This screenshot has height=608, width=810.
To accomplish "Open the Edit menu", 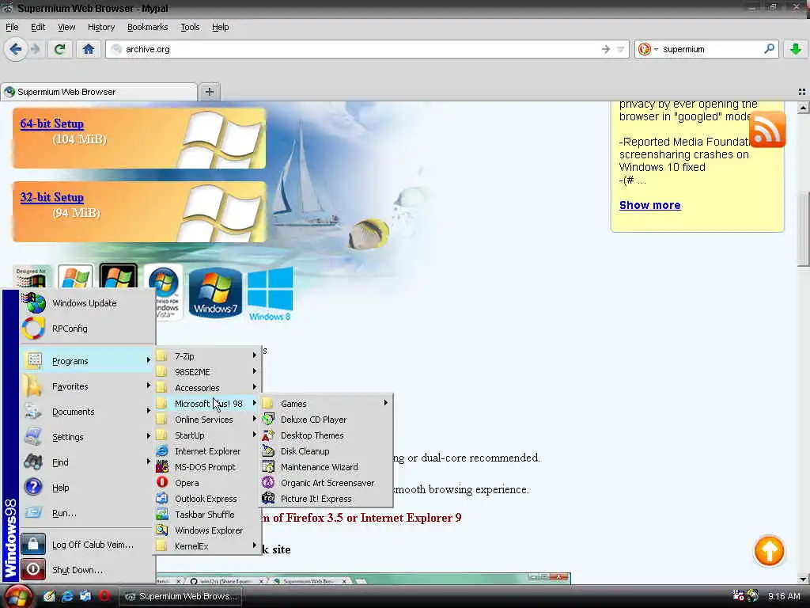I will (x=38, y=27).
